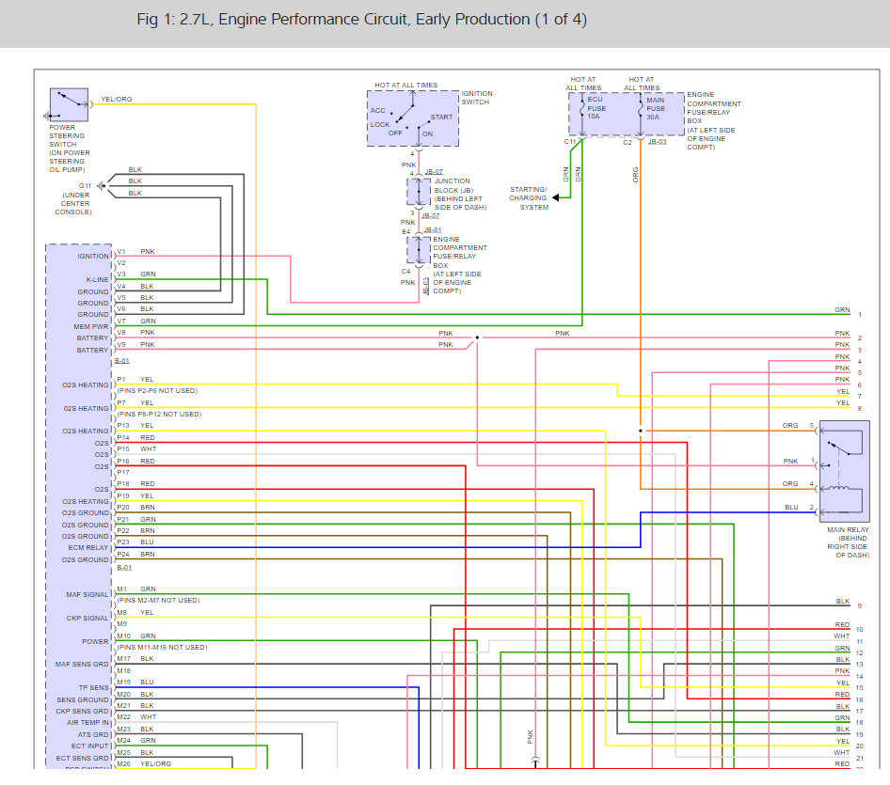Click the 'IGNITION SWITCH' label
Image resolution: width=890 pixels, height=785 pixels.
(x=477, y=98)
